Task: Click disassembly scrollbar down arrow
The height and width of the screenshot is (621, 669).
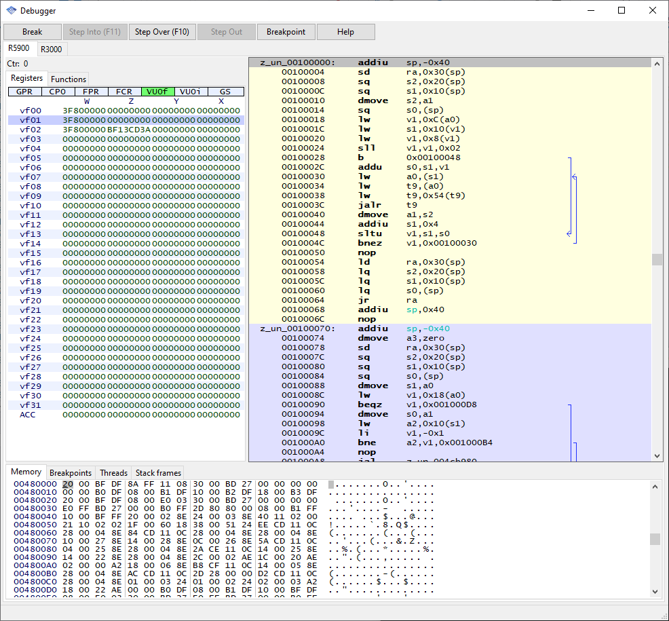Action: pyautogui.click(x=657, y=456)
